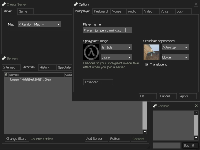Viewport: 200px width, 150px height.
Task: Open the Ltgray spraypaint color dropdown
Action: [x=116, y=57]
